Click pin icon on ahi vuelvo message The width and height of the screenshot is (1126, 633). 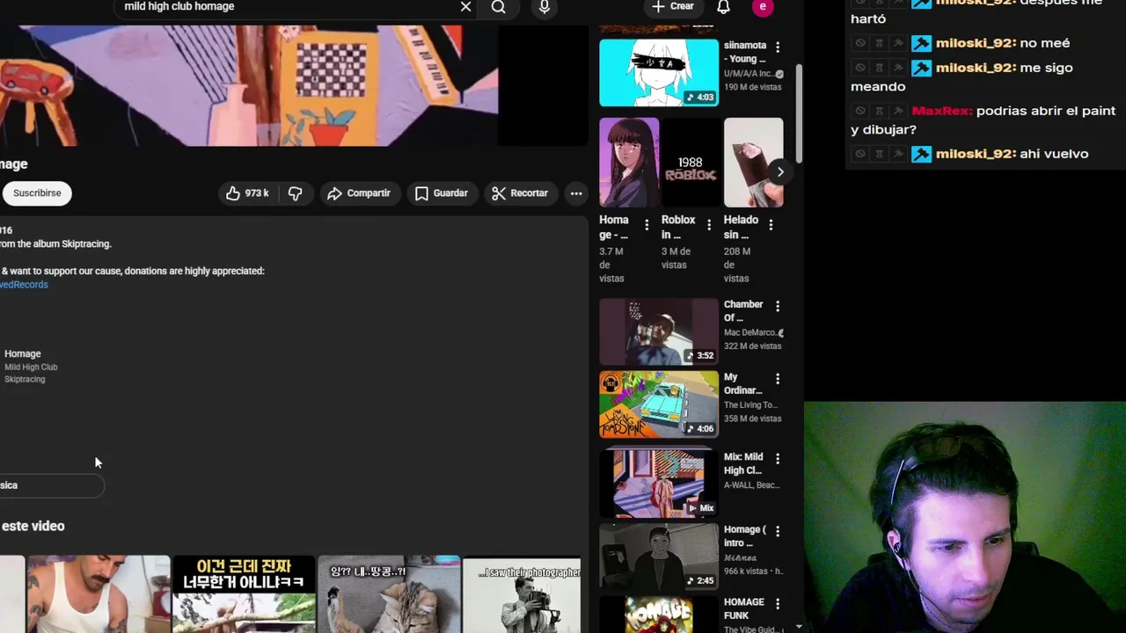(898, 154)
